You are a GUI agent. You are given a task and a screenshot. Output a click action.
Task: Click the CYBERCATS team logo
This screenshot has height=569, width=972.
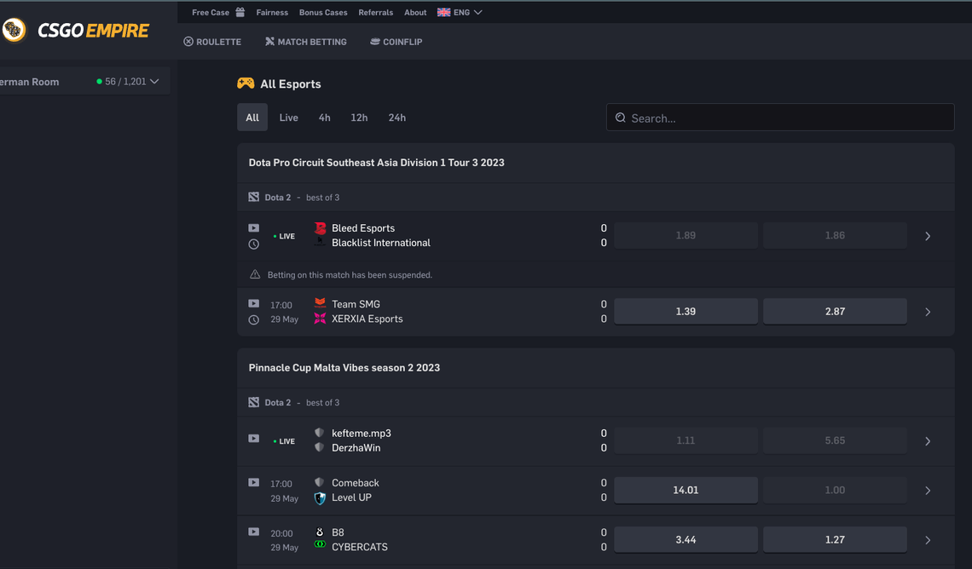[x=320, y=544]
